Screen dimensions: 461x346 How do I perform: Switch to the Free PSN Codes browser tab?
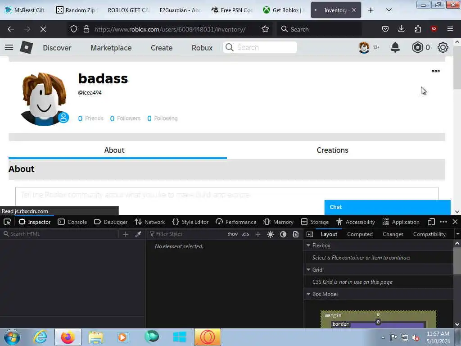(232, 10)
